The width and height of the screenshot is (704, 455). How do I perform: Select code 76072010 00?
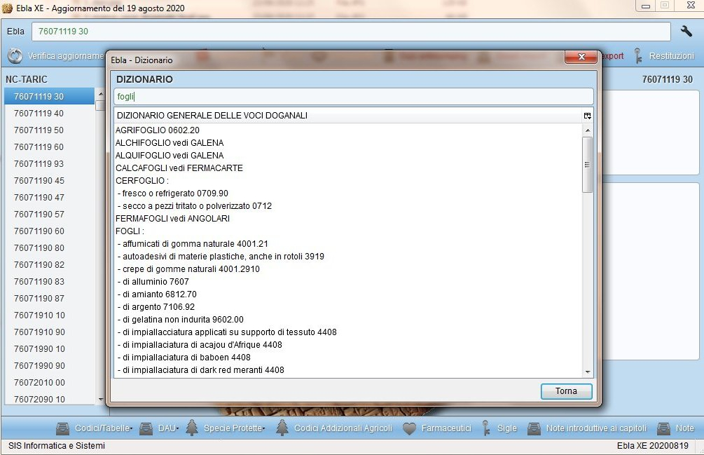[50, 383]
